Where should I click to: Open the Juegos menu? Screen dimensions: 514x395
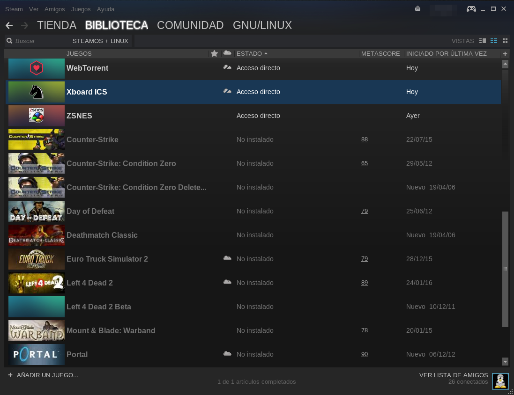pos(81,9)
